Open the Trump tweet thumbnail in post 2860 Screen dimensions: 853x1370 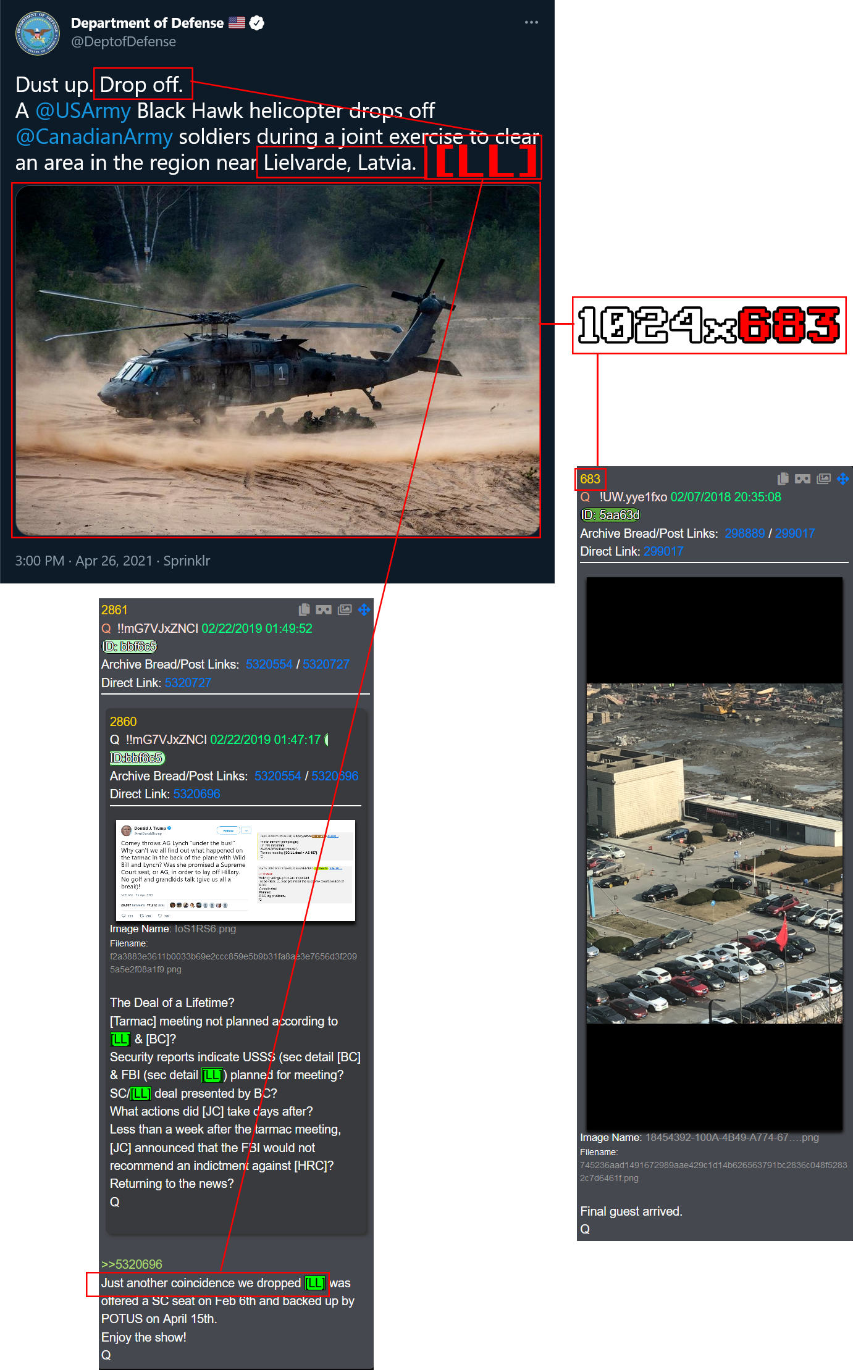coord(235,871)
